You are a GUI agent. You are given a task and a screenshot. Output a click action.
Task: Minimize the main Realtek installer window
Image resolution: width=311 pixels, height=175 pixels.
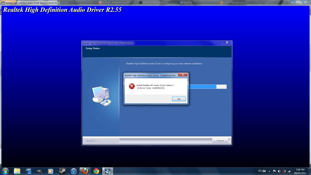pyautogui.click(x=292, y=2)
